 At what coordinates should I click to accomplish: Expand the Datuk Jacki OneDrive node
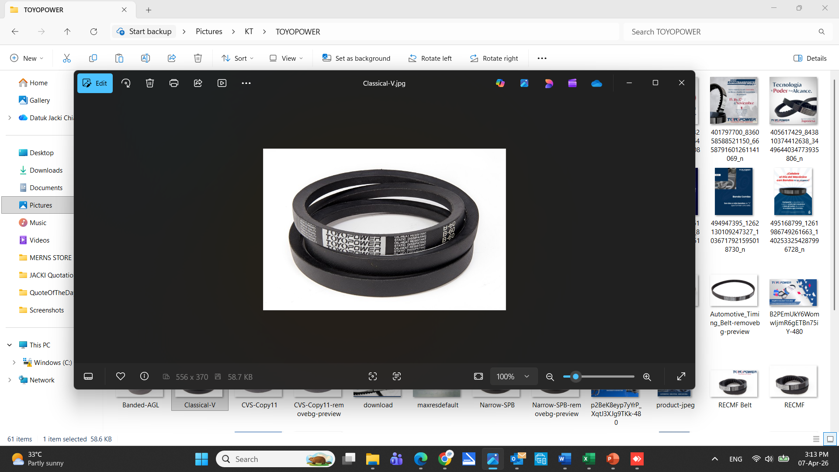coord(10,118)
